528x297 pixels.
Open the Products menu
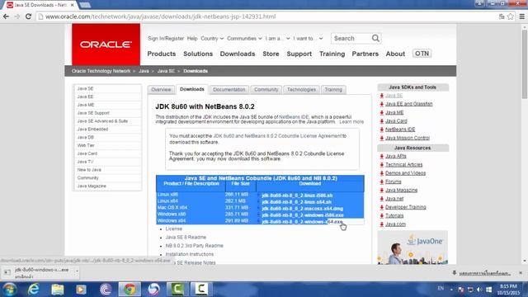tap(162, 54)
